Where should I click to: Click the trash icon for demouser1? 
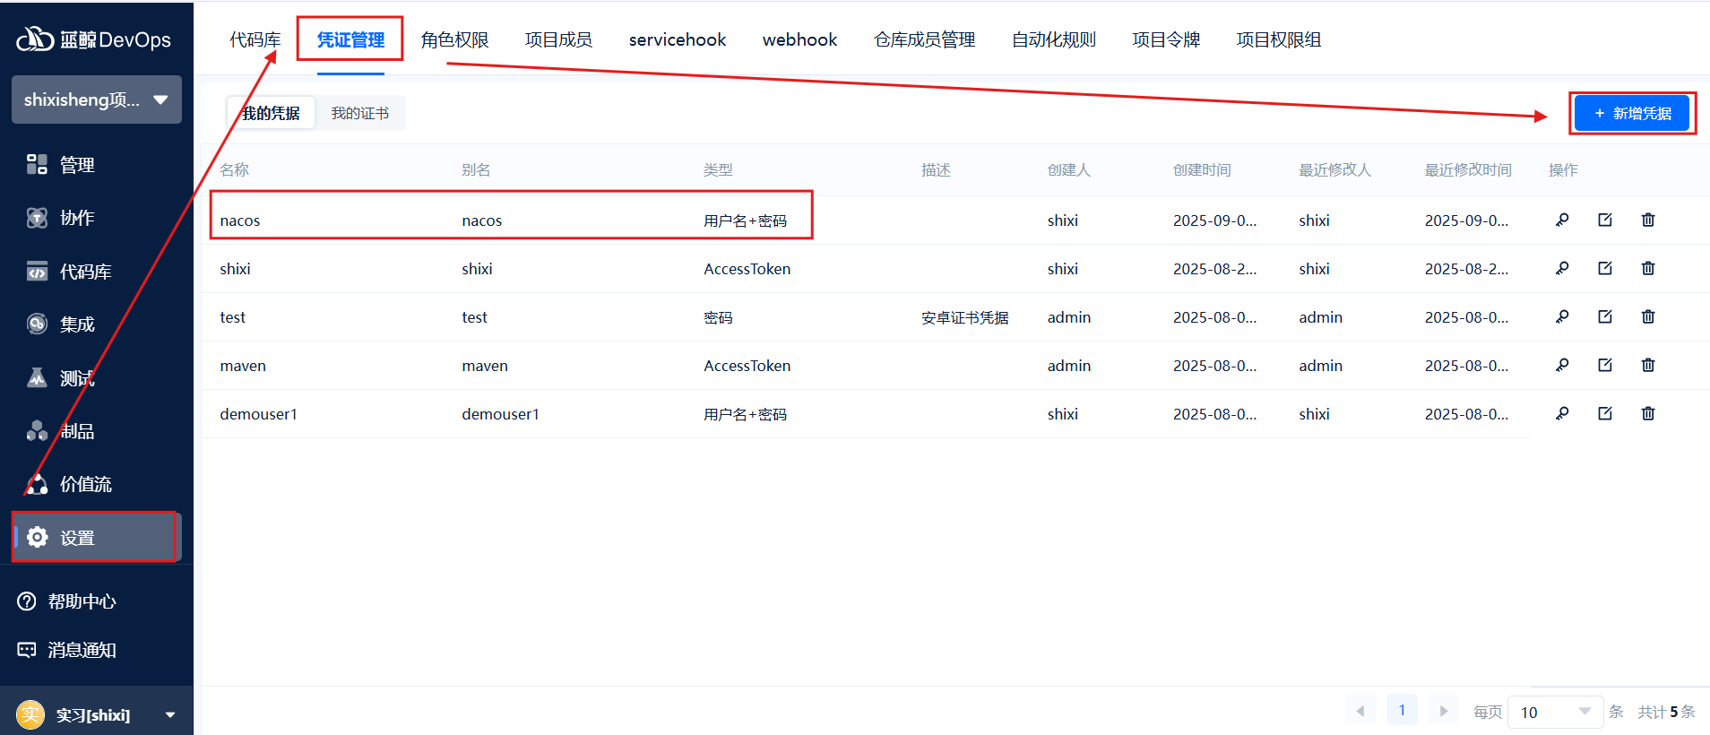(x=1647, y=413)
